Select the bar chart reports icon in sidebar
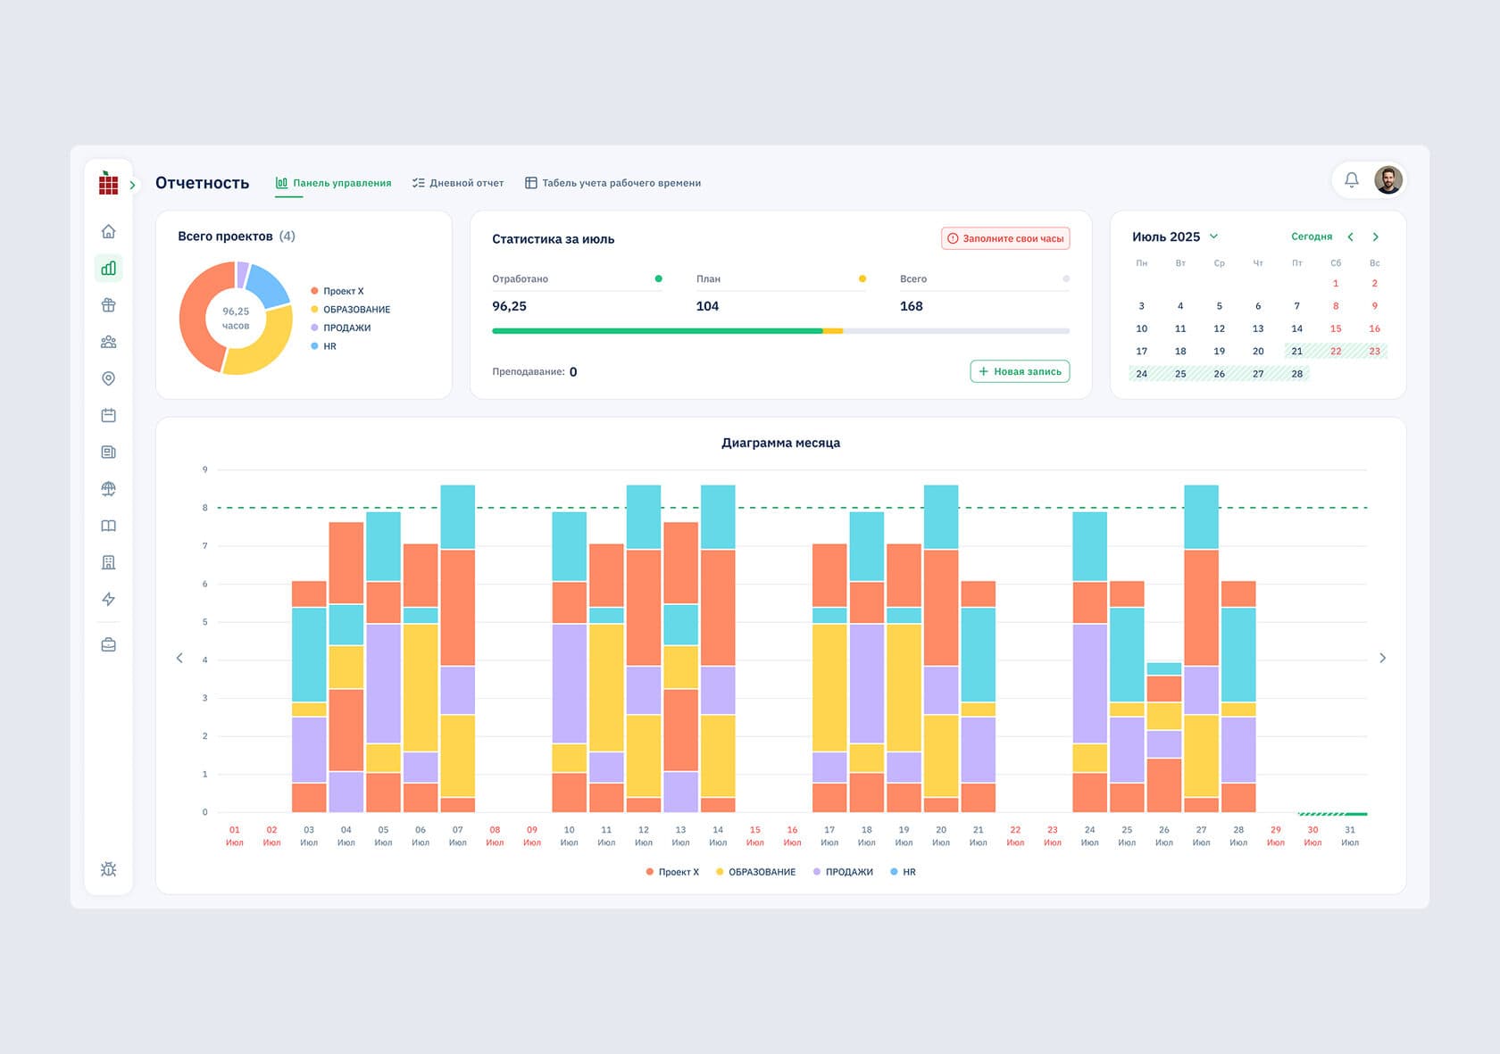1500x1054 pixels. click(x=108, y=268)
